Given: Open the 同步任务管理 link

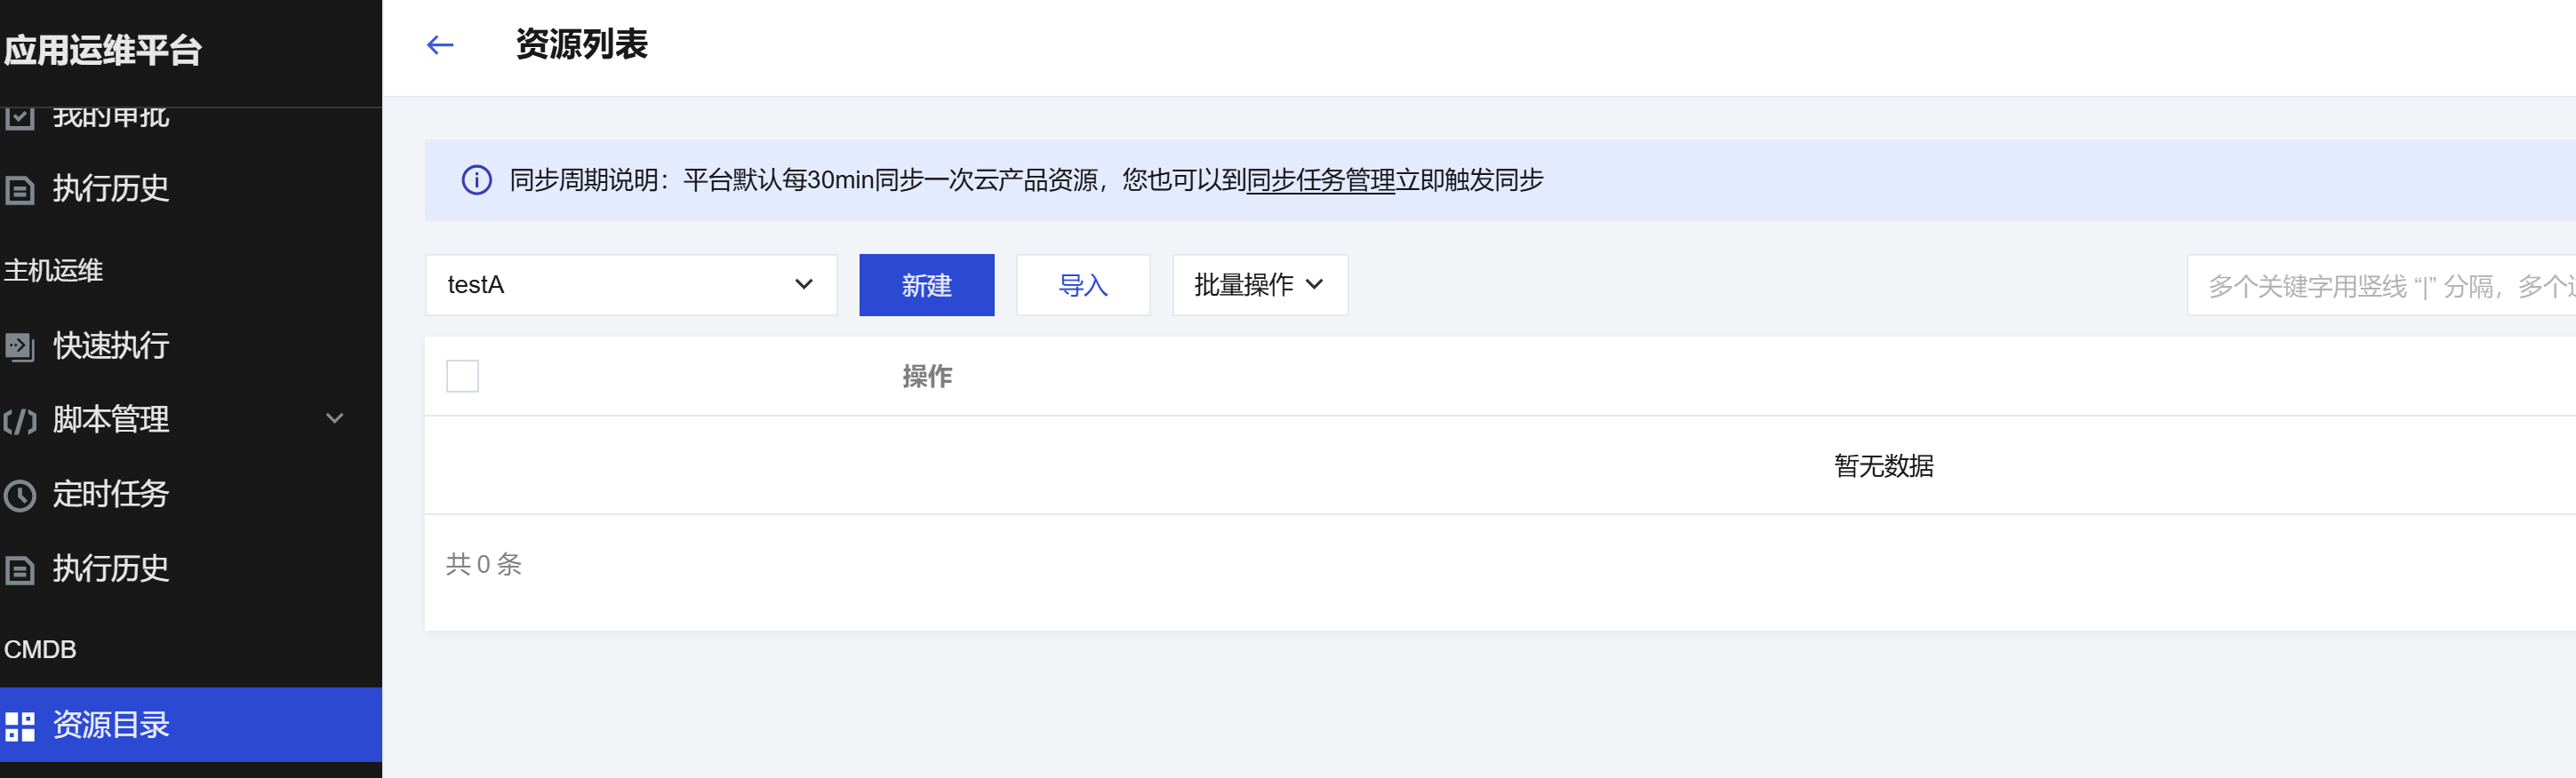Looking at the screenshot, I should click(1320, 179).
